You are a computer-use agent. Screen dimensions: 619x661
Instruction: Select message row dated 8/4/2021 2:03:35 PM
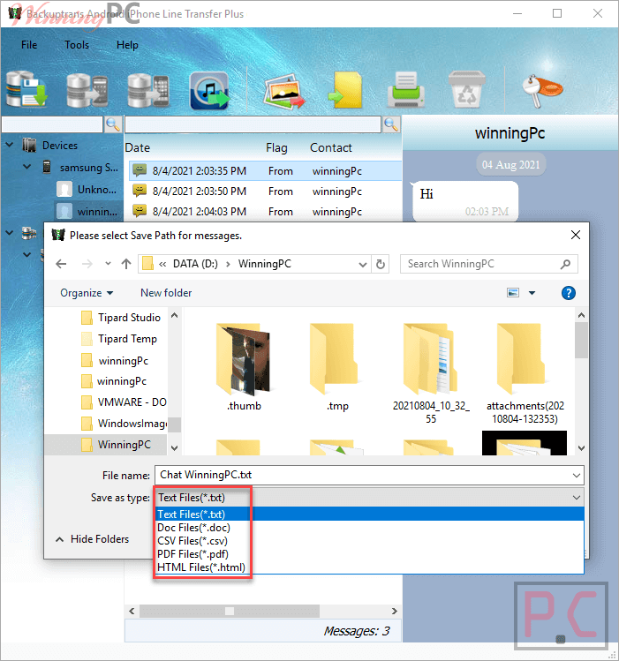[265, 170]
